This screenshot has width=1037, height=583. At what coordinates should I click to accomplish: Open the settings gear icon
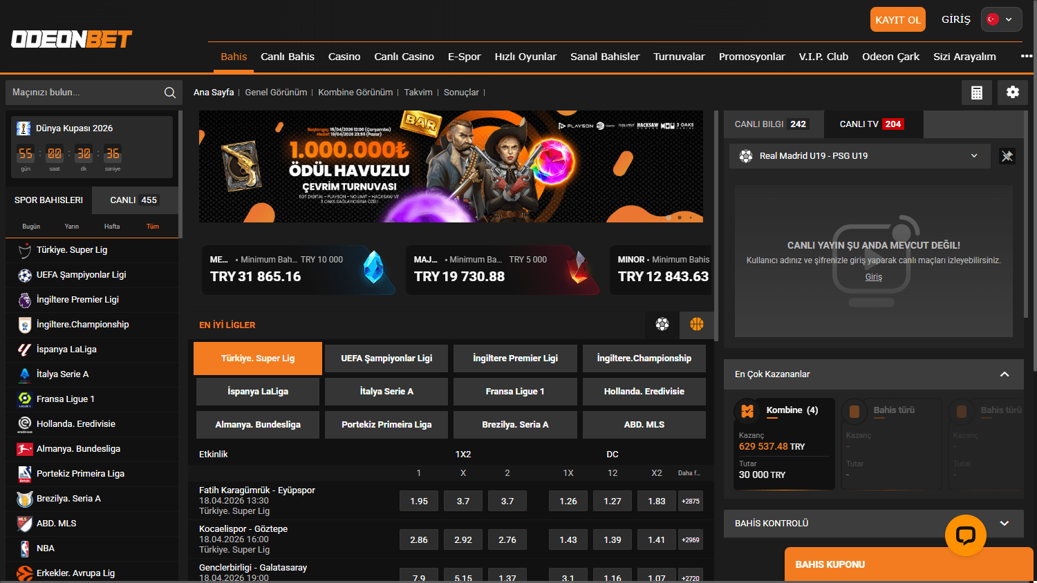tap(1013, 93)
